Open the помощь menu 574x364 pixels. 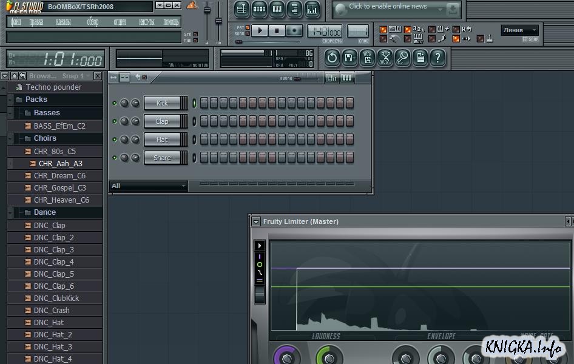[x=171, y=22]
